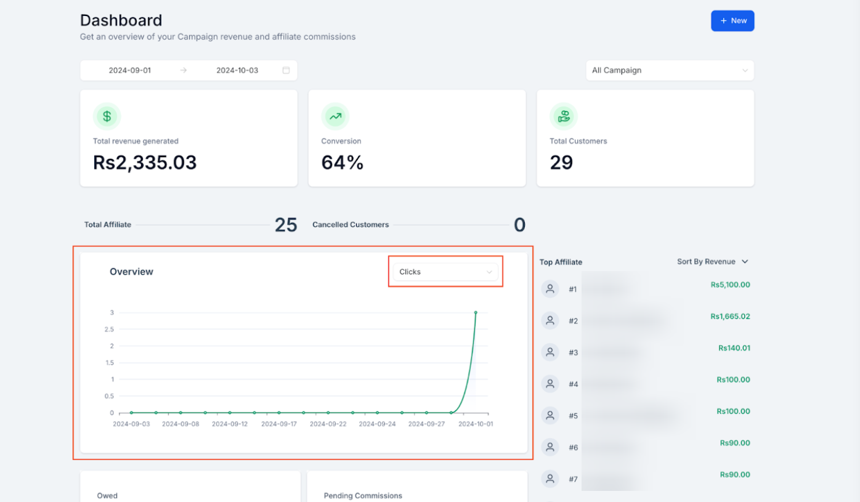This screenshot has height=502, width=860.
Task: Open the Sort By Revenue dropdown
Action: click(x=713, y=262)
